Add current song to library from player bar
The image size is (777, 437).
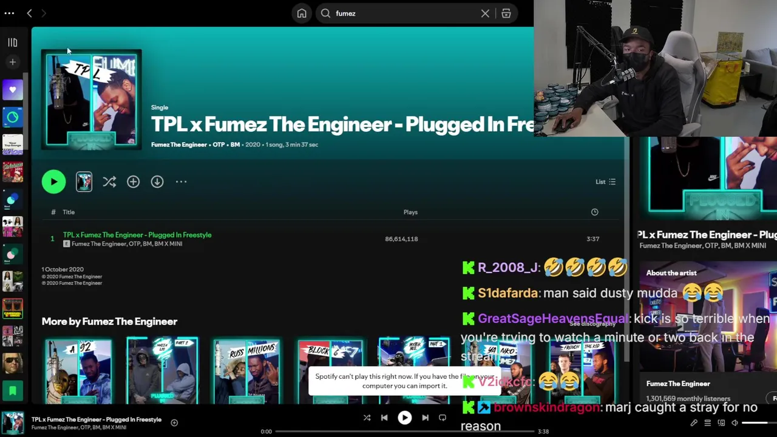pyautogui.click(x=174, y=422)
